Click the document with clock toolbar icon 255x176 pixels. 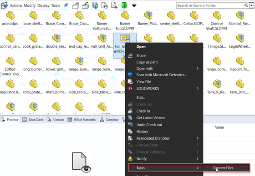105,5
